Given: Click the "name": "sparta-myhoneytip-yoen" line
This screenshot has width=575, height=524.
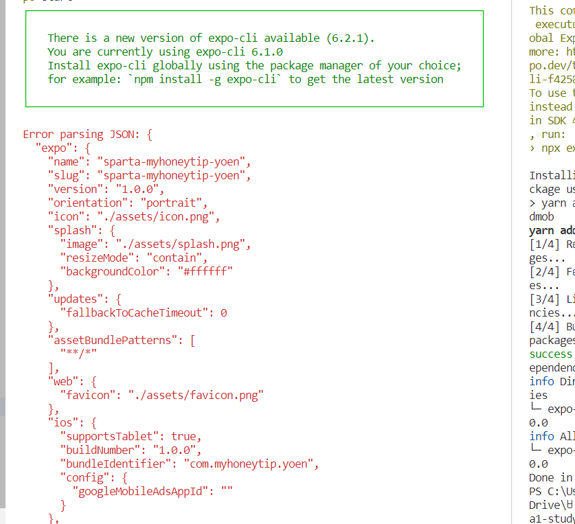Looking at the screenshot, I should 149,161.
